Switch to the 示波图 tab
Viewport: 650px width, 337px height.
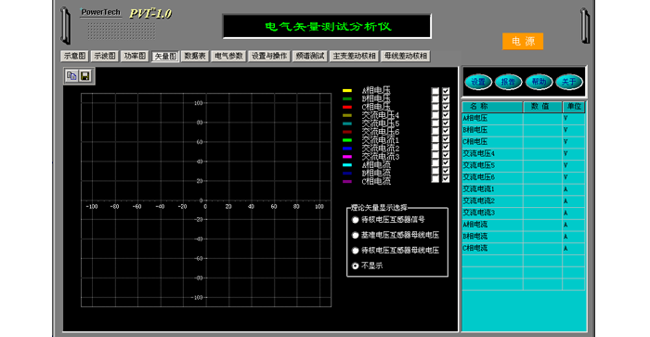click(104, 56)
